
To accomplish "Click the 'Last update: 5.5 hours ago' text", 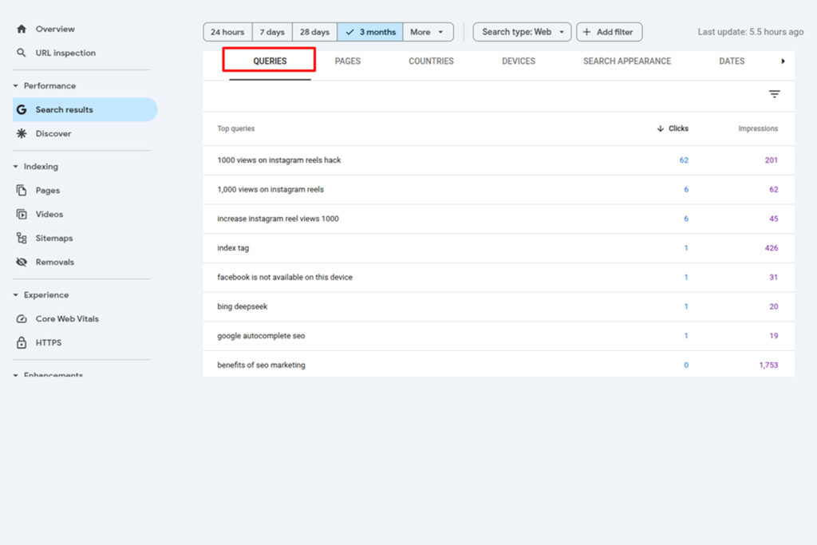I will point(750,32).
